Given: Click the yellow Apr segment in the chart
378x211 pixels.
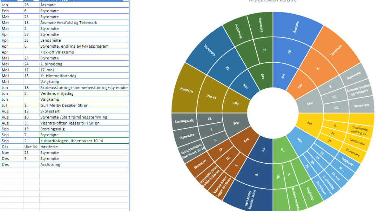Looking at the screenshot, I should tap(310, 123).
